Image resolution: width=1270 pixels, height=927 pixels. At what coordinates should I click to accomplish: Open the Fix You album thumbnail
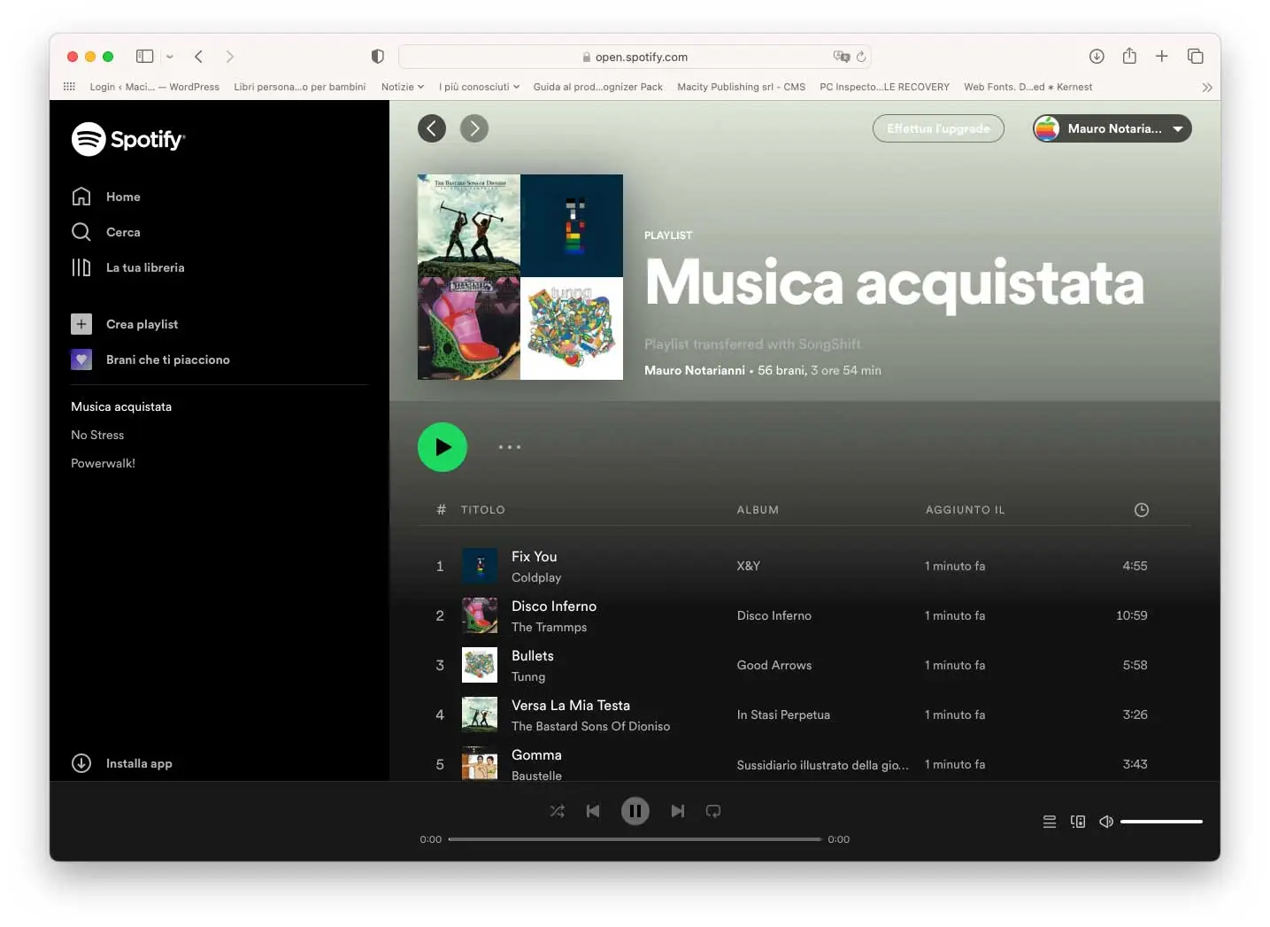[480, 566]
